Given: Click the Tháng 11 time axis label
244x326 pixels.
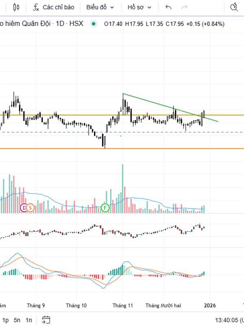Looking at the screenshot, I should (x=123, y=305).
